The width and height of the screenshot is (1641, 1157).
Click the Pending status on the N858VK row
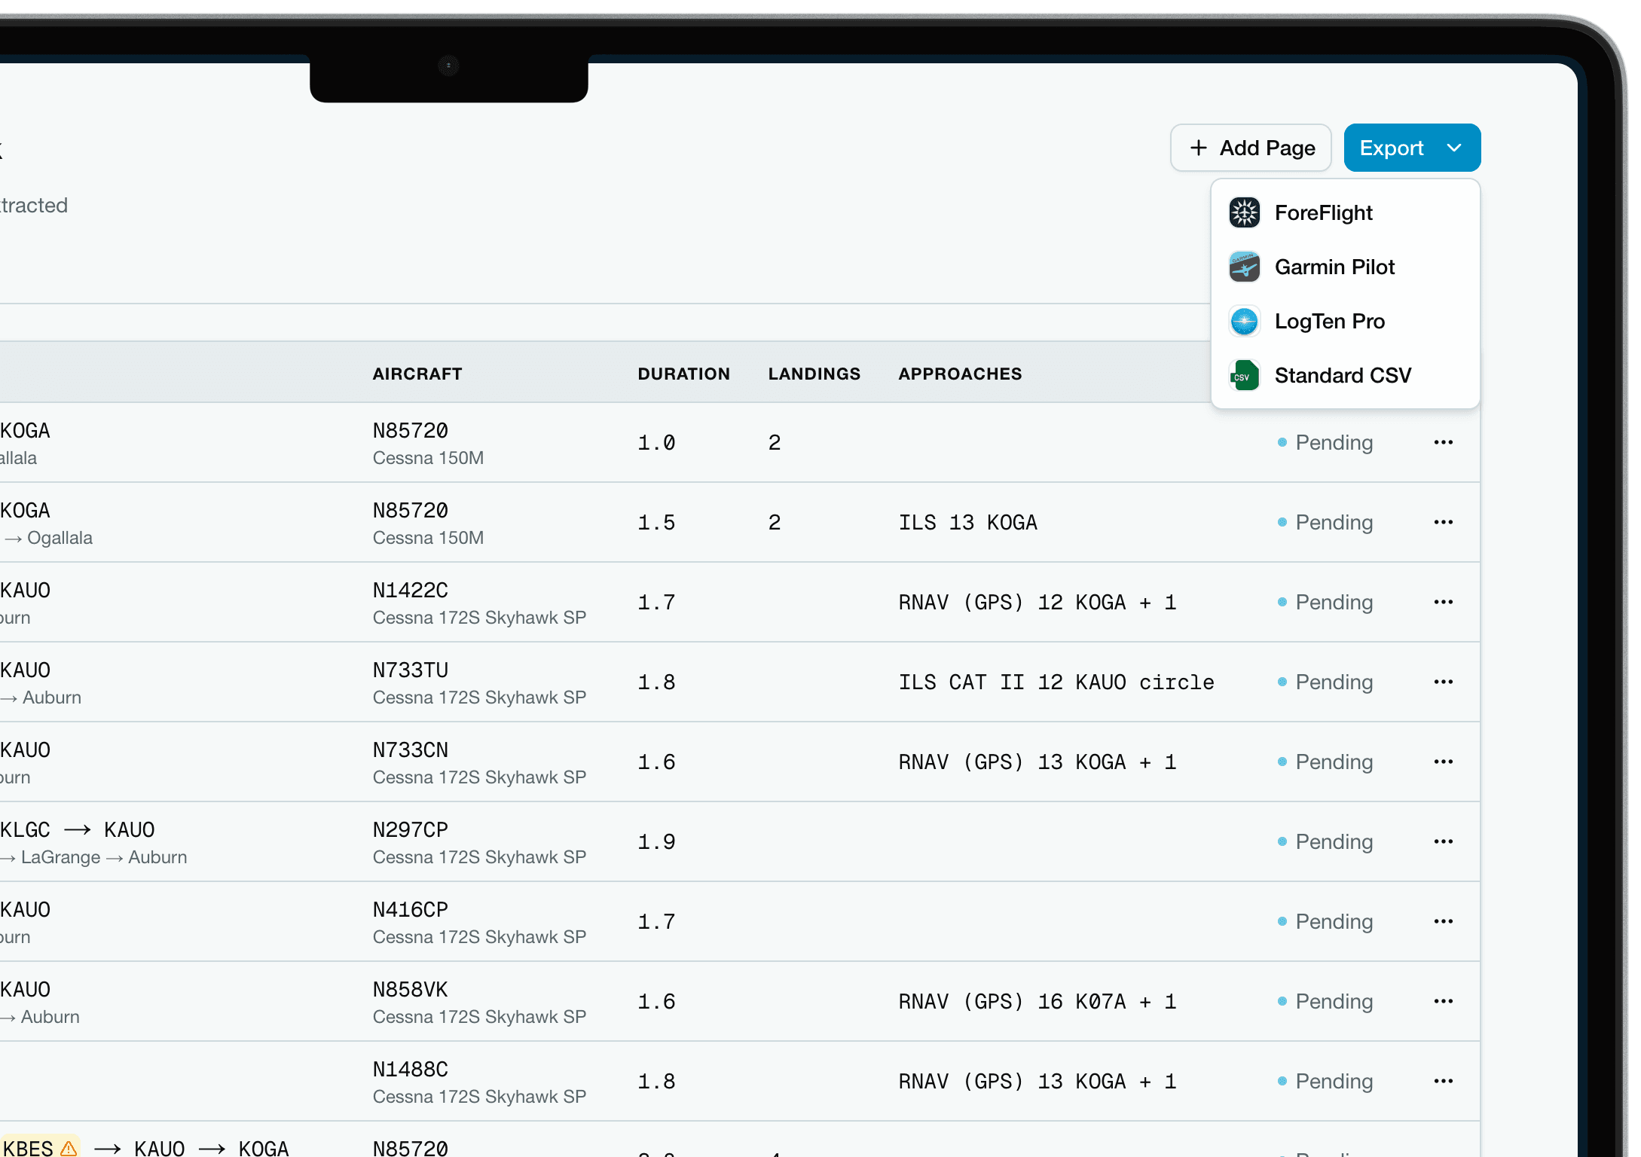1334,1001
